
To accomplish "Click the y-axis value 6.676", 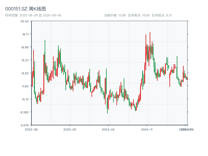I will pos(25,125).
